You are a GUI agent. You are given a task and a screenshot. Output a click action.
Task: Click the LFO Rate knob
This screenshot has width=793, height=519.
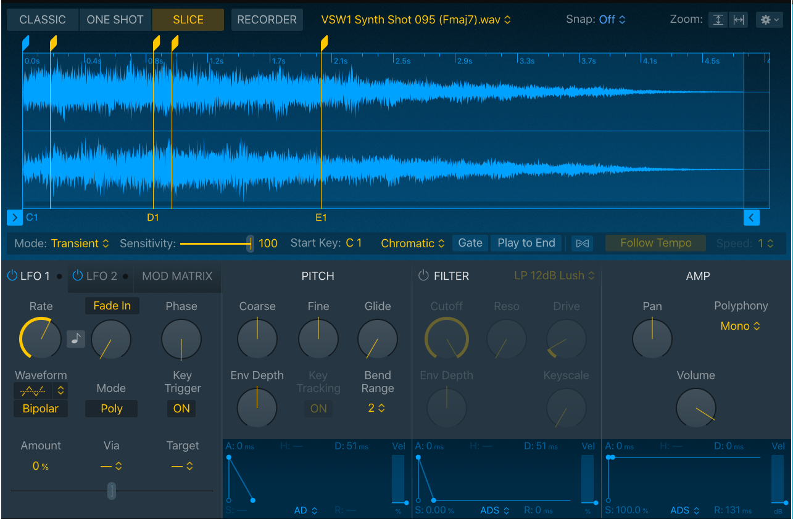pos(40,338)
